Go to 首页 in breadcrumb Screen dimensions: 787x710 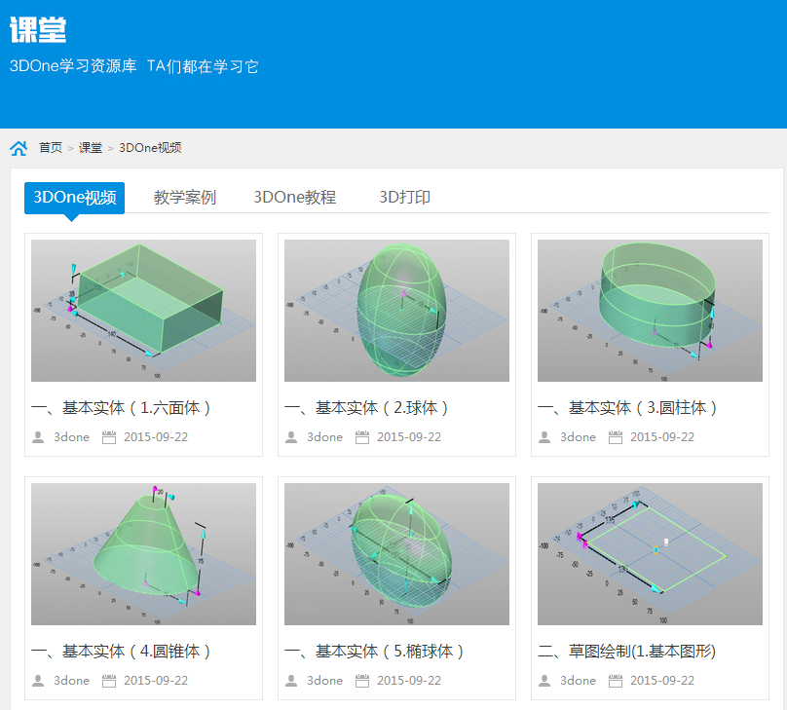(x=51, y=148)
